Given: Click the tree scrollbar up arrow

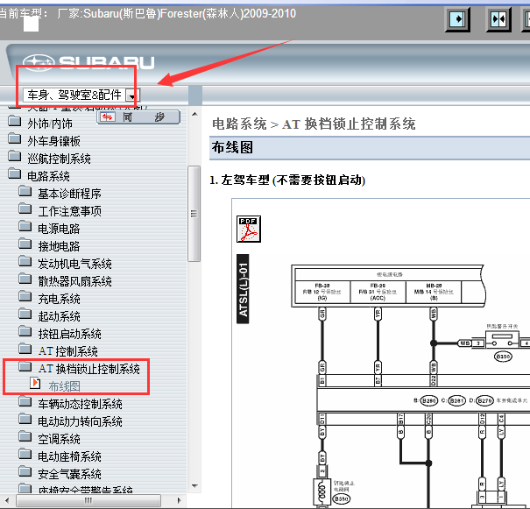Looking at the screenshot, I should point(194,114).
